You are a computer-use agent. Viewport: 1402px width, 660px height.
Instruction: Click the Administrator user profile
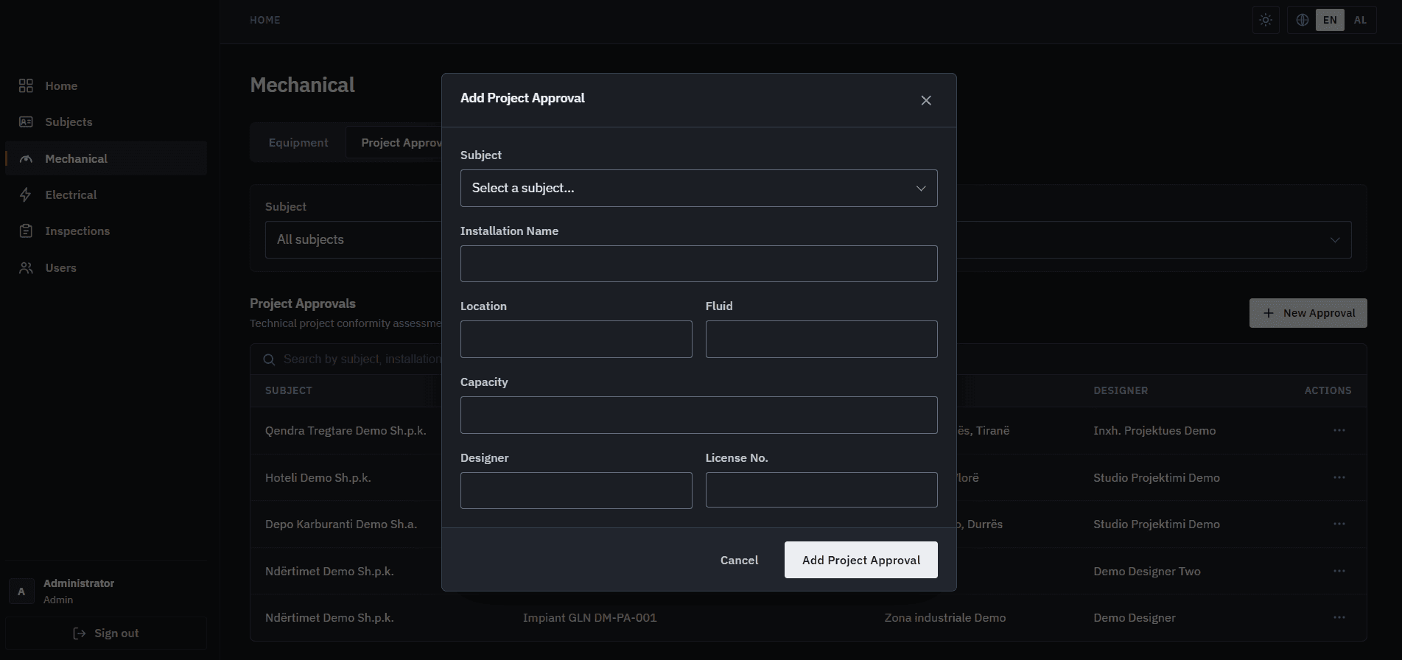point(106,591)
